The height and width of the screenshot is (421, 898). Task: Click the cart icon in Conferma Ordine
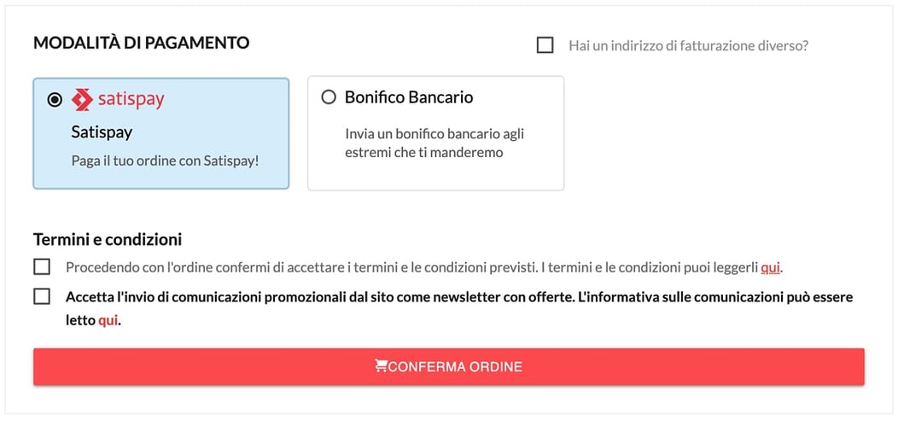(380, 366)
